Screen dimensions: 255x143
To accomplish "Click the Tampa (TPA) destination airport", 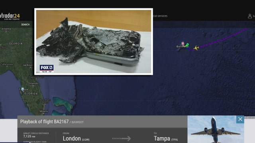I will tap(166, 139).
